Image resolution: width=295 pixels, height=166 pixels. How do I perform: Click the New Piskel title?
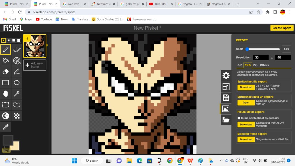pyautogui.click(x=147, y=28)
